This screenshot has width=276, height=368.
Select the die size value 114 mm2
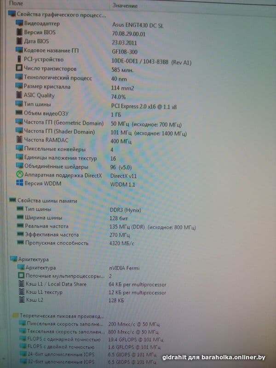click(x=122, y=88)
